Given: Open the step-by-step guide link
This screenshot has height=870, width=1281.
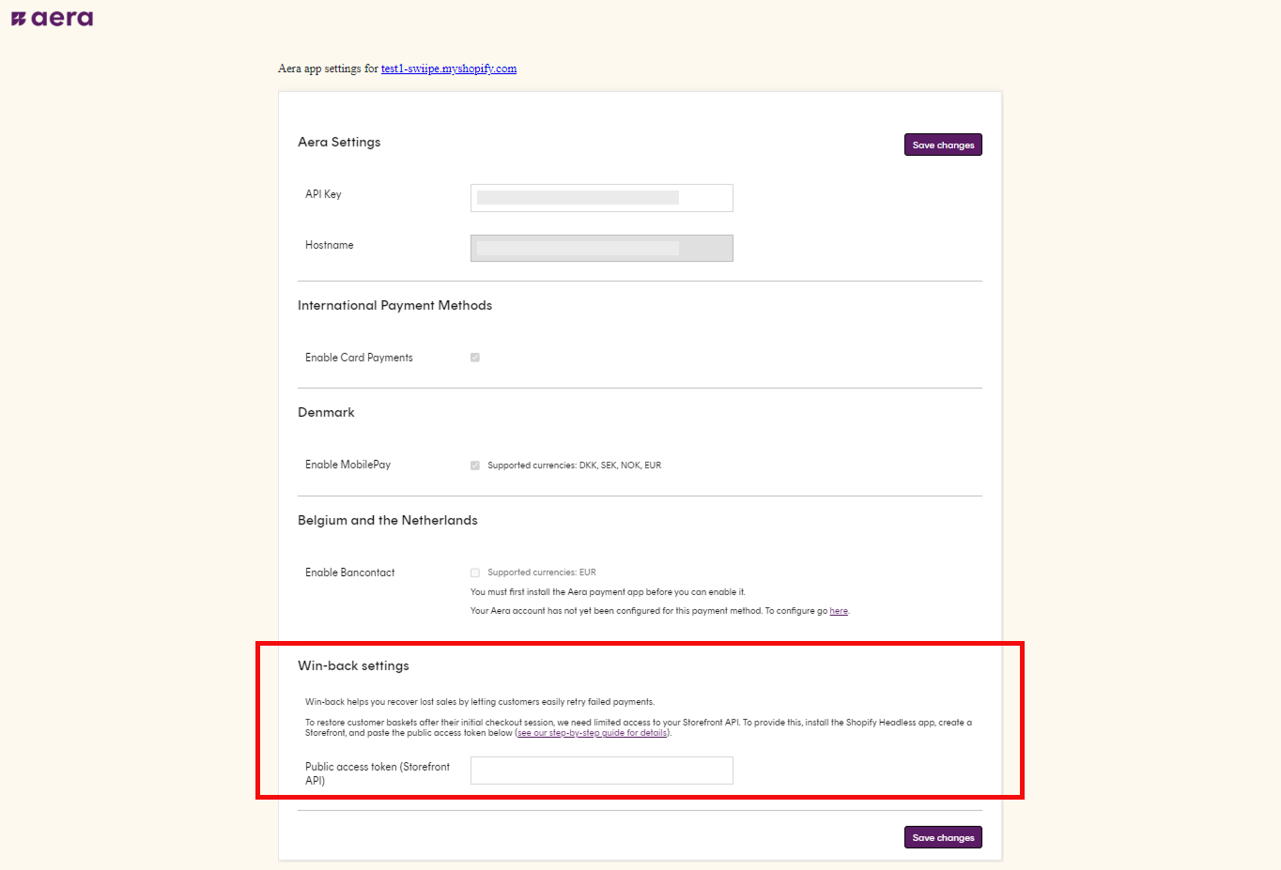Looking at the screenshot, I should coord(592,733).
